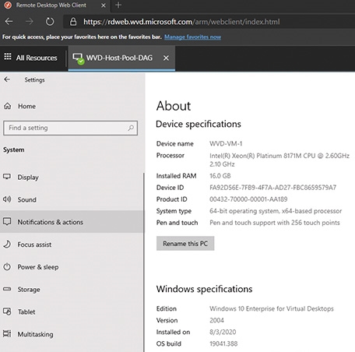Image resolution: width=355 pixels, height=352 pixels.
Task: Select the Installed on date 8/3/2020
Action: pyautogui.click(x=223, y=332)
